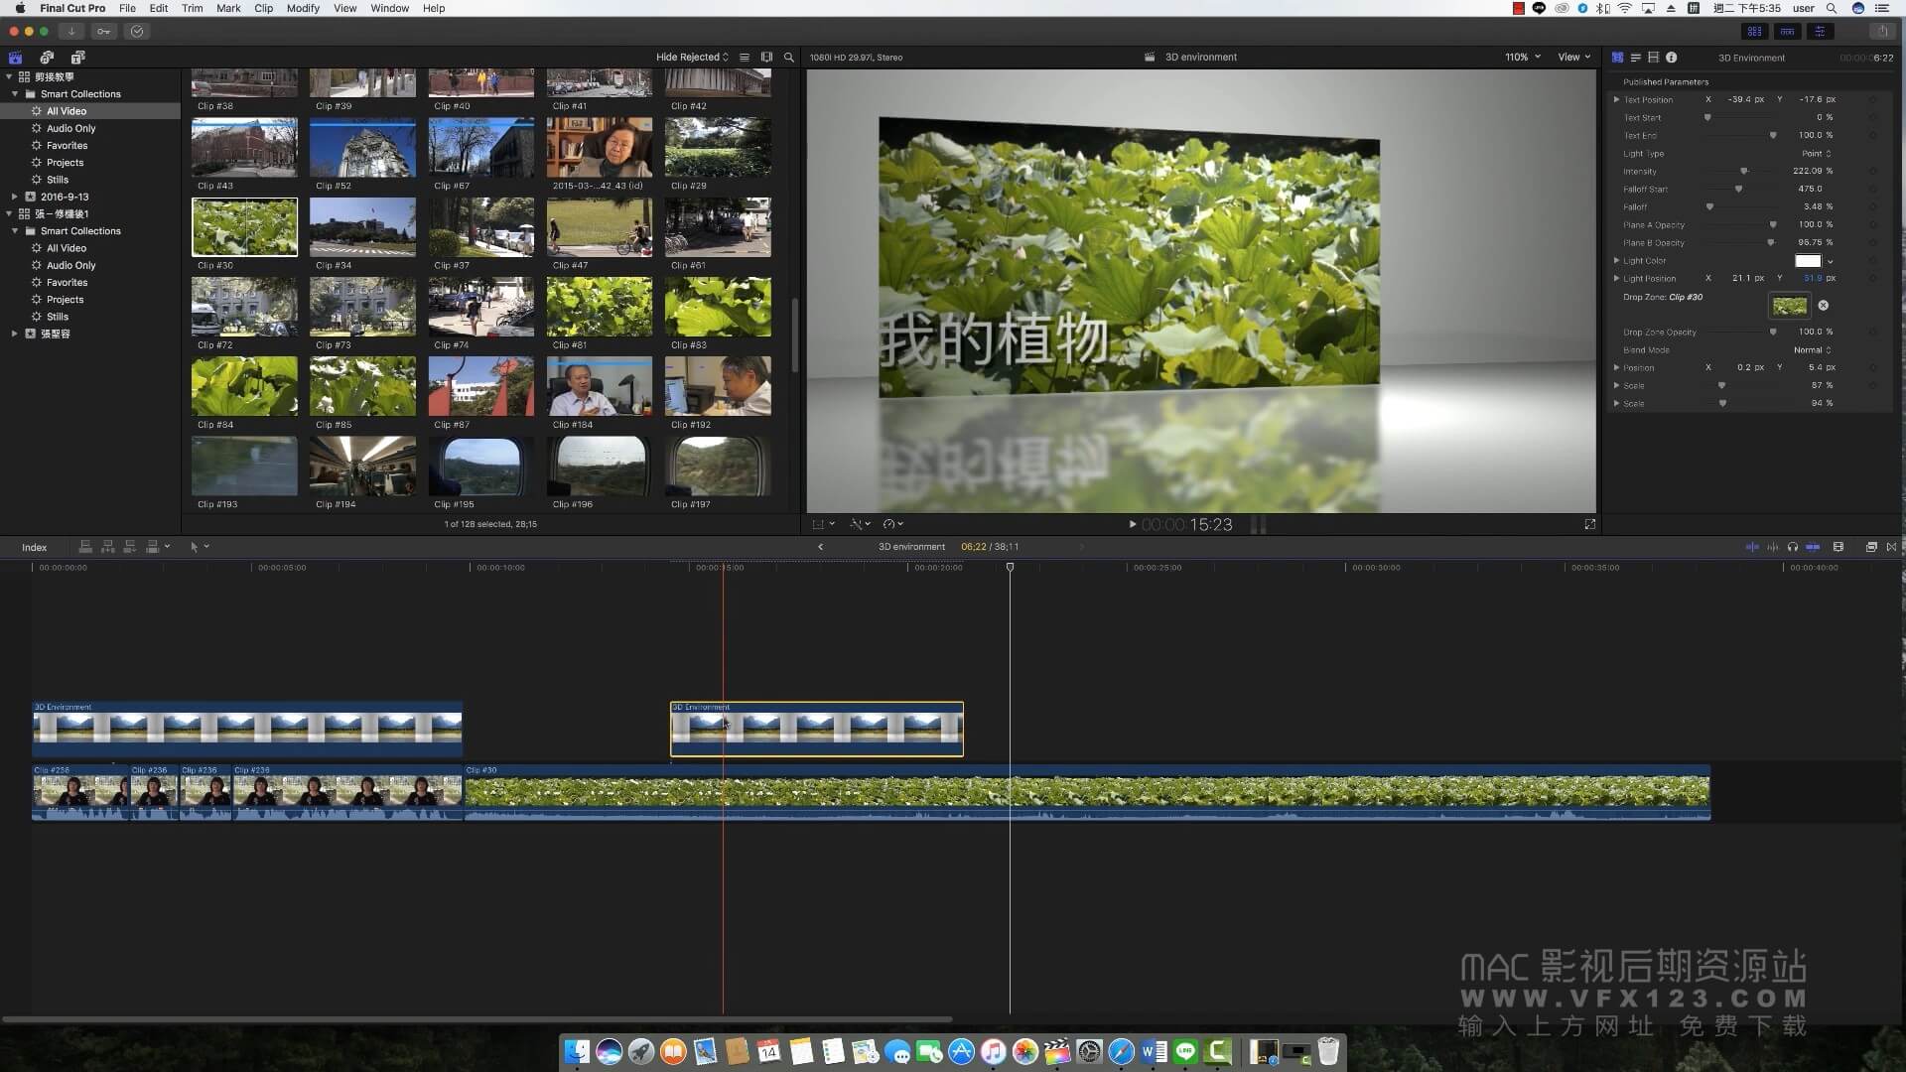Screen dimensions: 1906x1072
Task: Select Stills under 張一修繼後1 Smart Collections
Action: (58, 317)
